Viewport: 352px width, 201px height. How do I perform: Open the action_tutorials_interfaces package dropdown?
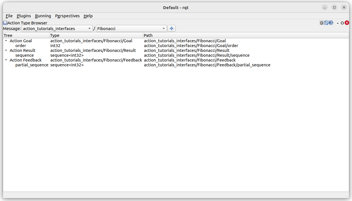57,28
